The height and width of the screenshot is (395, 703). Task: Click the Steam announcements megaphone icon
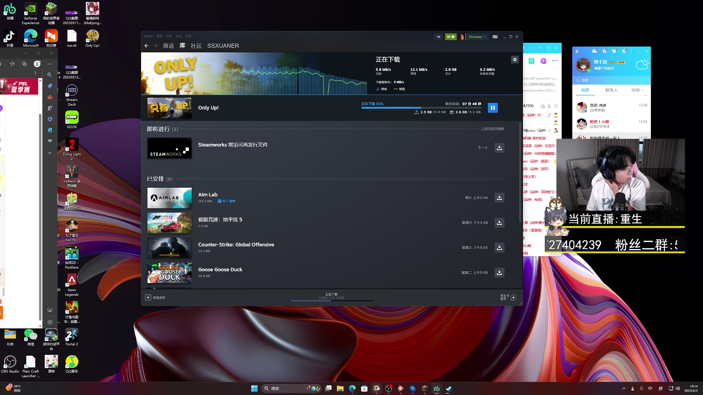tap(438, 37)
